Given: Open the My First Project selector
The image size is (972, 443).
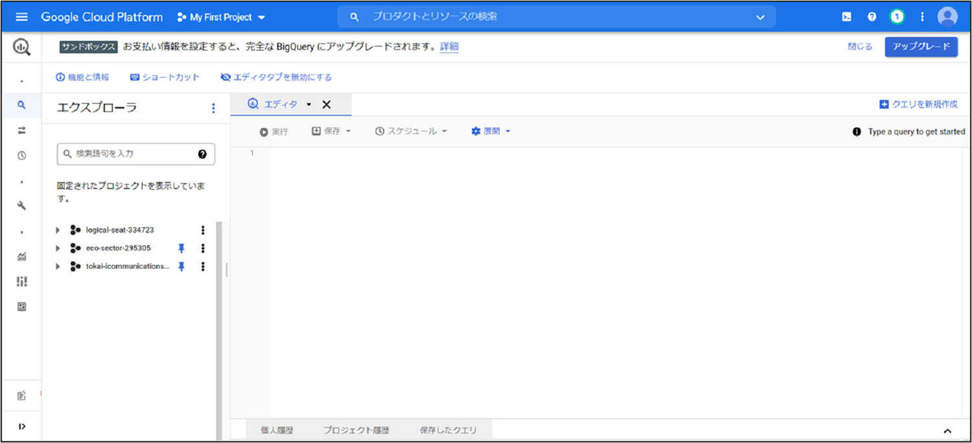Looking at the screenshot, I should point(221,17).
